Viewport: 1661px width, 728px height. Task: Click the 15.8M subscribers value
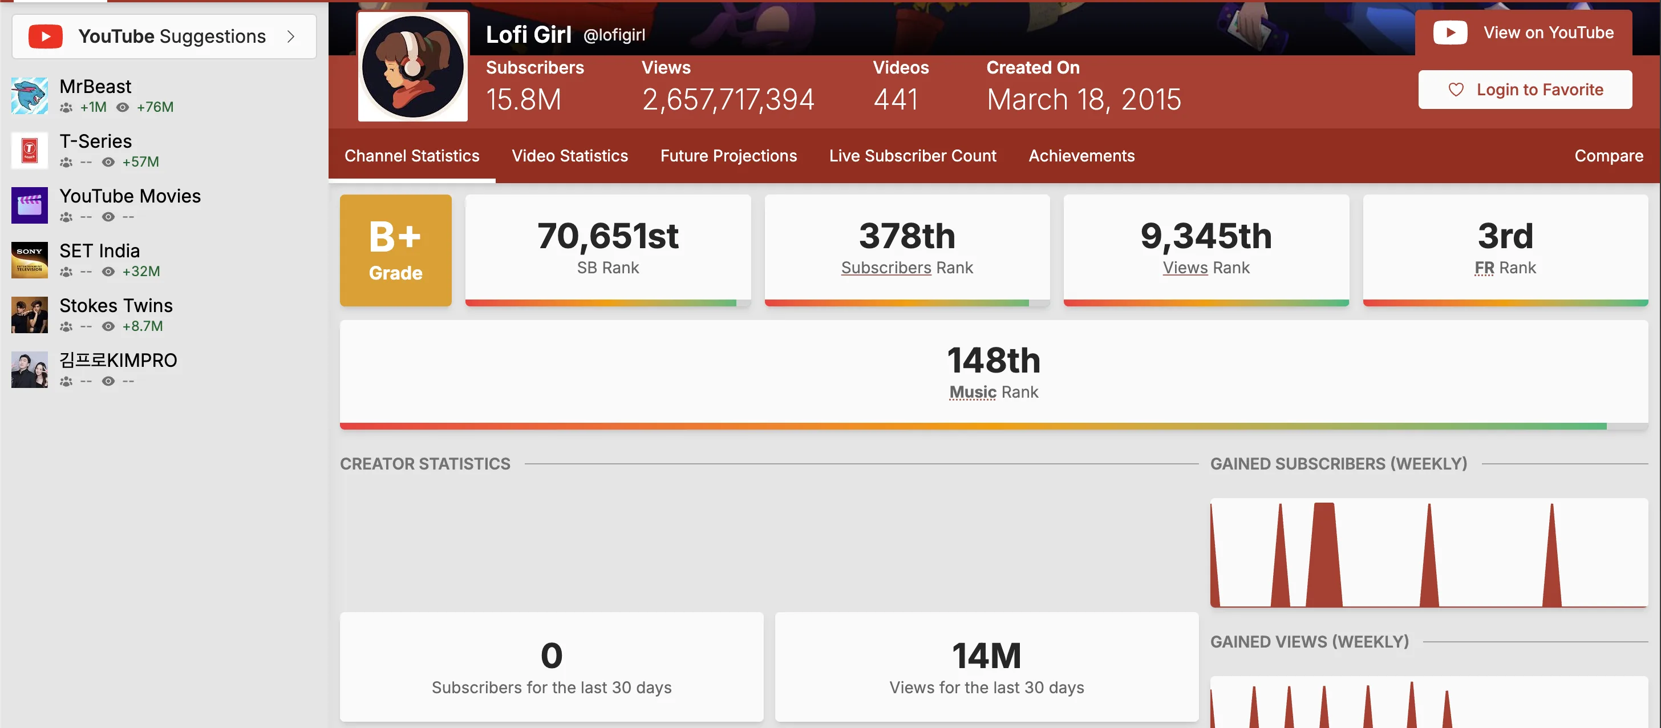tap(524, 99)
